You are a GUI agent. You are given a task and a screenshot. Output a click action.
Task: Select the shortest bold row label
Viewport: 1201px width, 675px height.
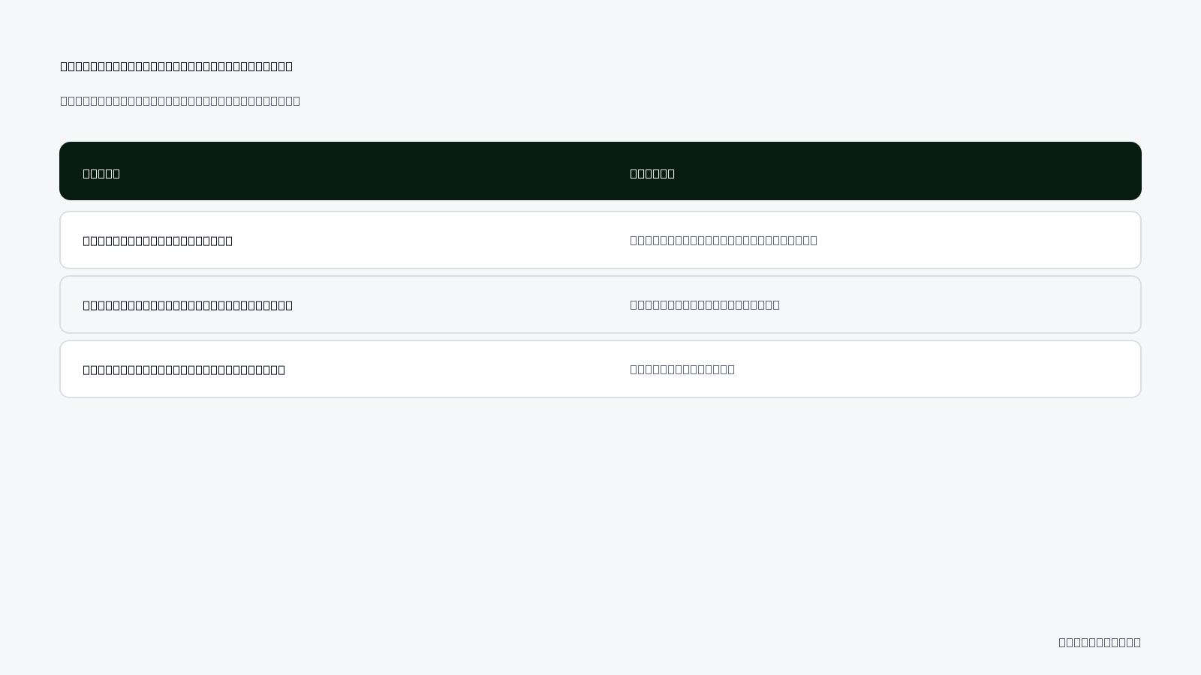pyautogui.click(x=158, y=241)
